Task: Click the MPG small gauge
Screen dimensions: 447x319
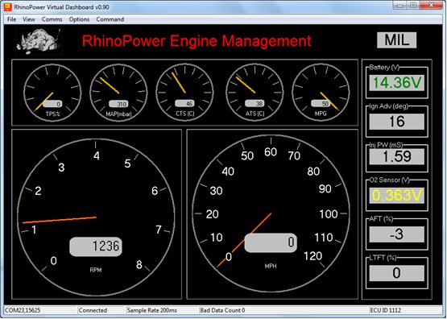Action: (321, 93)
